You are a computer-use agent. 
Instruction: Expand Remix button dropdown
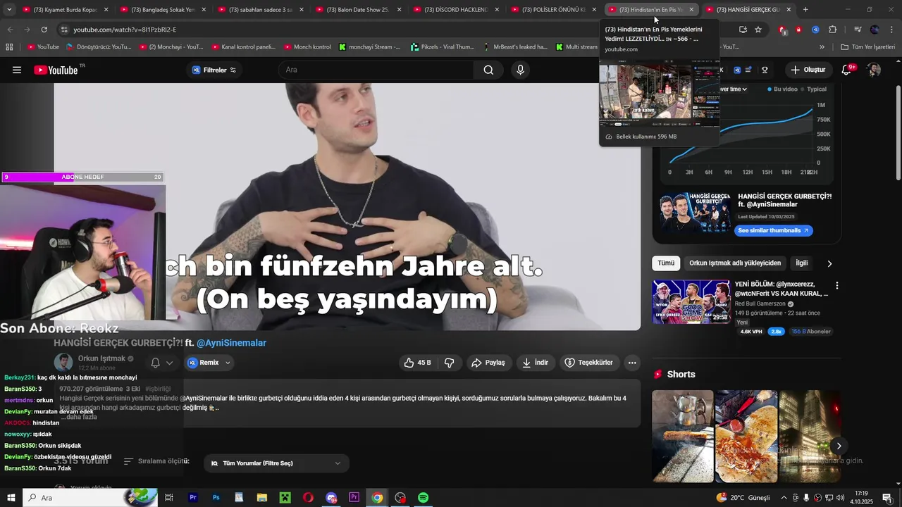pyautogui.click(x=228, y=363)
